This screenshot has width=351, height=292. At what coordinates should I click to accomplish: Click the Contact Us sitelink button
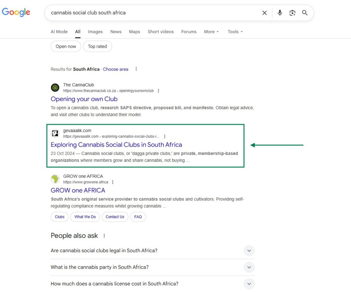click(115, 217)
